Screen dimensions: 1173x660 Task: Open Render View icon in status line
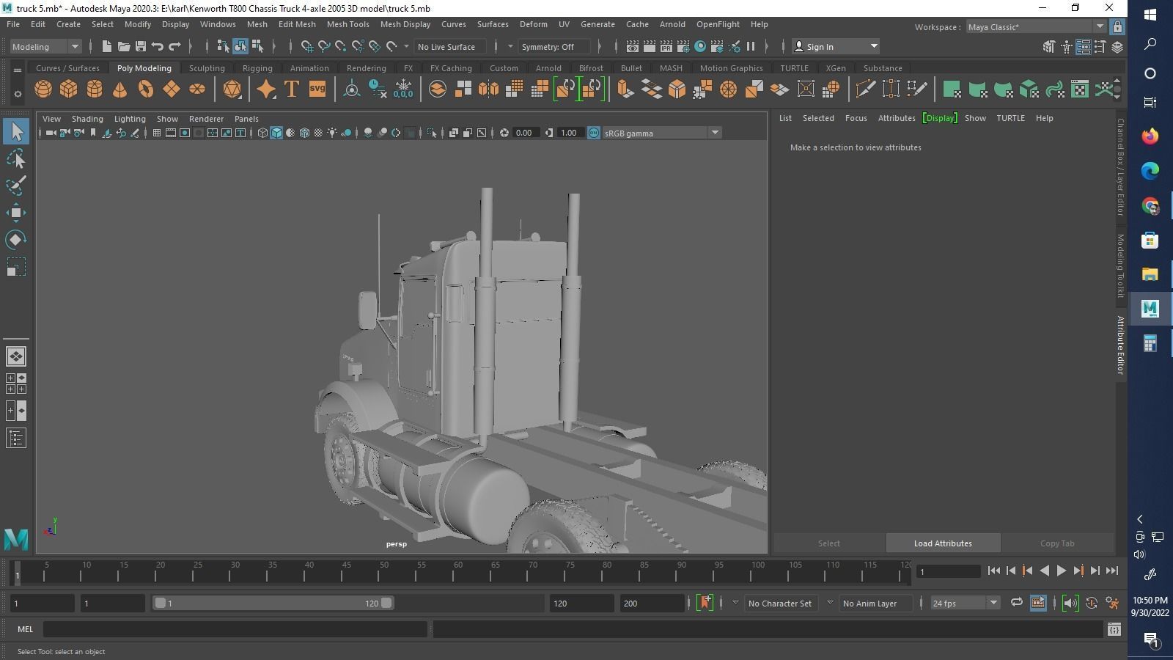pyautogui.click(x=633, y=46)
